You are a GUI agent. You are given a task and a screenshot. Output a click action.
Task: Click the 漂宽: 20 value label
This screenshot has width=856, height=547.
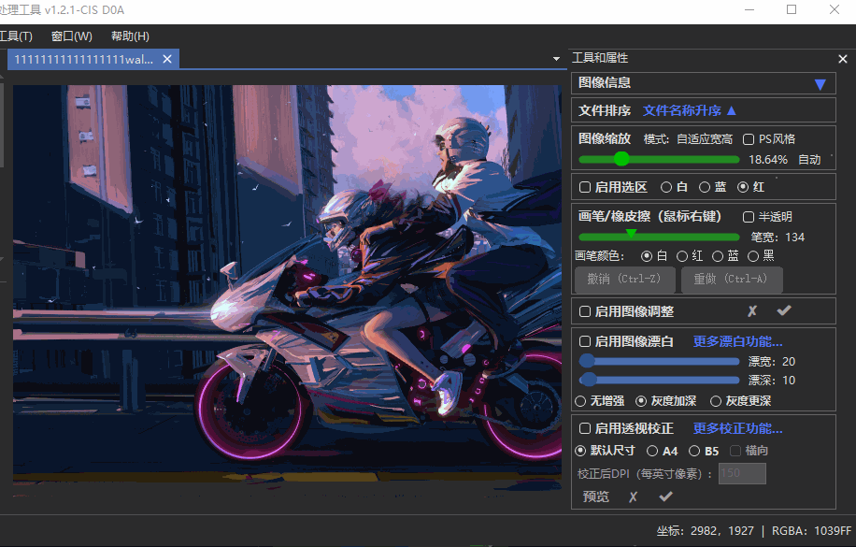tap(771, 361)
